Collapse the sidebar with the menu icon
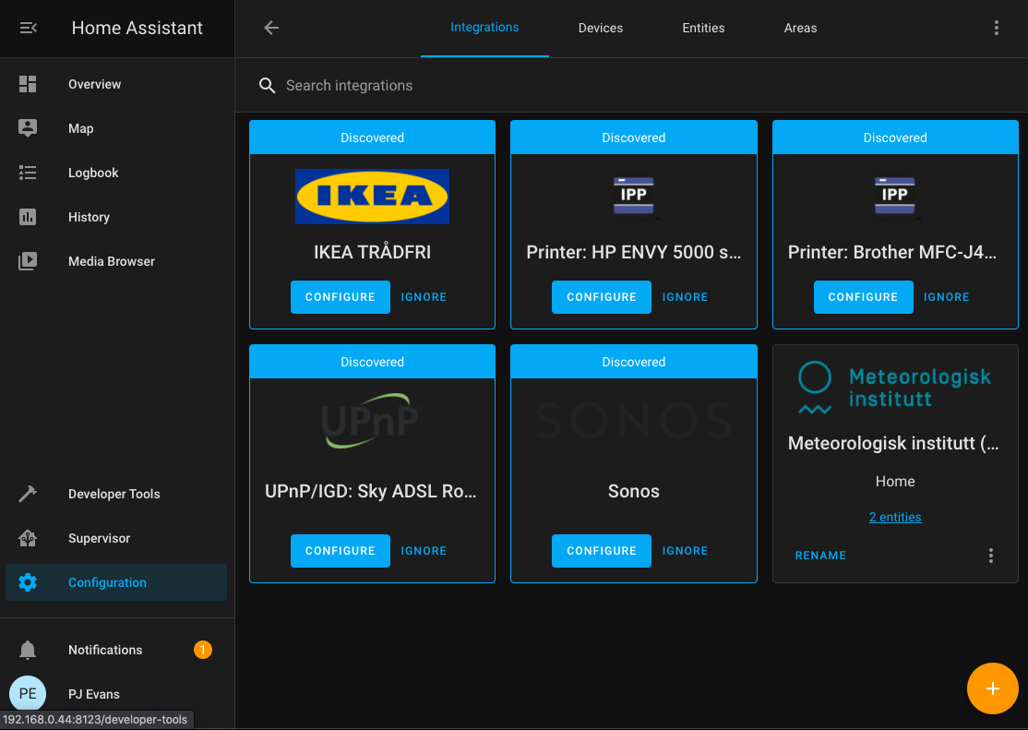This screenshot has height=730, width=1028. pos(29,28)
